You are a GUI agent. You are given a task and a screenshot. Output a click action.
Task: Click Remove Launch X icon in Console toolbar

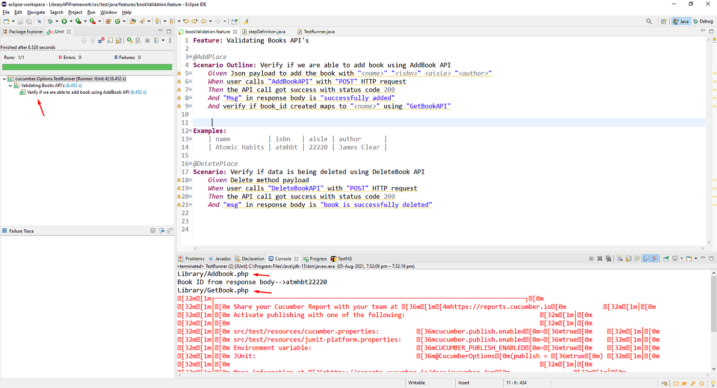[x=600, y=258]
